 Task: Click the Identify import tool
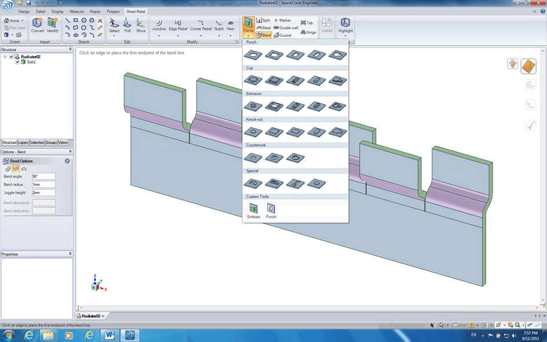click(53, 25)
